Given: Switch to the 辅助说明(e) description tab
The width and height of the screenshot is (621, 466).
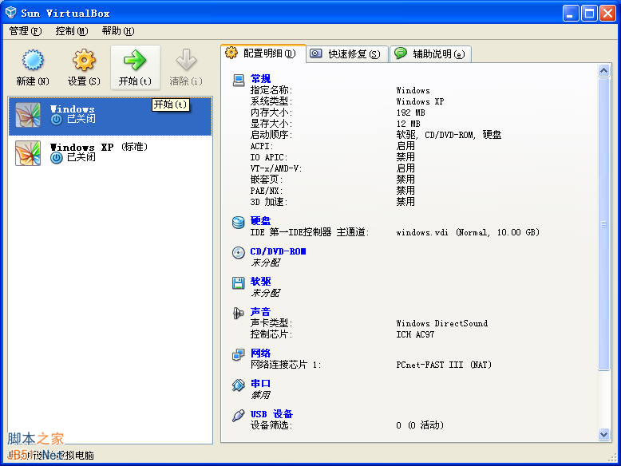Looking at the screenshot, I should [431, 53].
